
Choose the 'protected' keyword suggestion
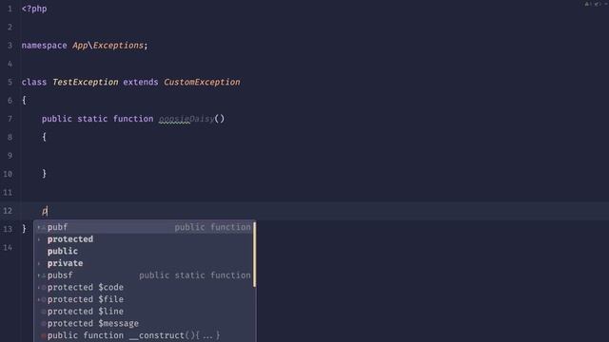click(144, 239)
